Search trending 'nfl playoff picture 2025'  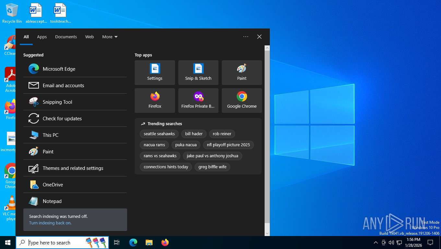point(228,145)
